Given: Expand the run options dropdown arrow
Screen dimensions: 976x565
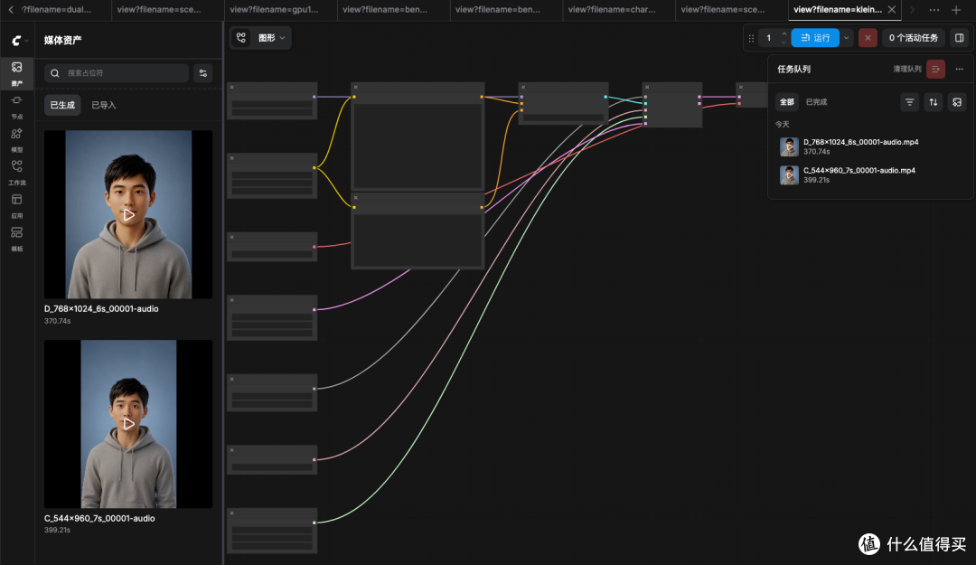Looking at the screenshot, I should point(847,38).
